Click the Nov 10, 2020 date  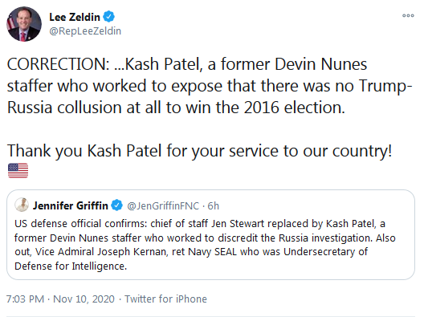(x=84, y=299)
